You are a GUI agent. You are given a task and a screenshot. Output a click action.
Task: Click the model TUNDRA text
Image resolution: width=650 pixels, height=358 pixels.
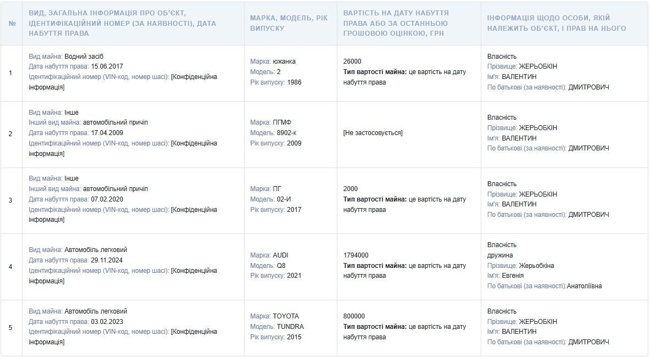(x=290, y=327)
